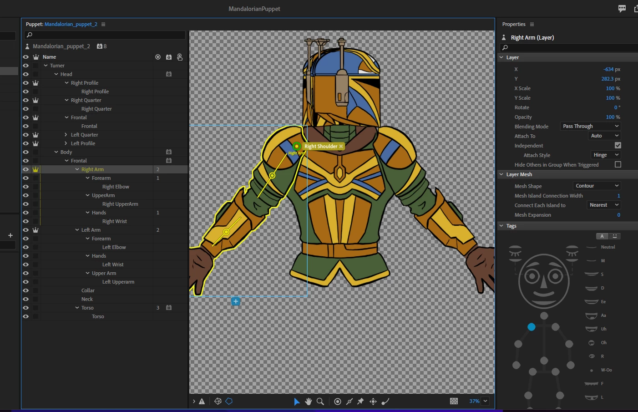The image size is (638, 412).
Task: Select the Stick tool
Action: pos(349,401)
